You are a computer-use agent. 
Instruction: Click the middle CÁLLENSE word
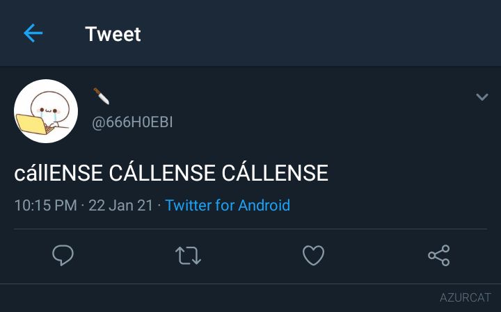[x=162, y=172]
